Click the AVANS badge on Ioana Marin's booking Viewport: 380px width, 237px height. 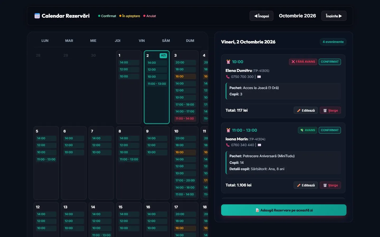(x=307, y=130)
